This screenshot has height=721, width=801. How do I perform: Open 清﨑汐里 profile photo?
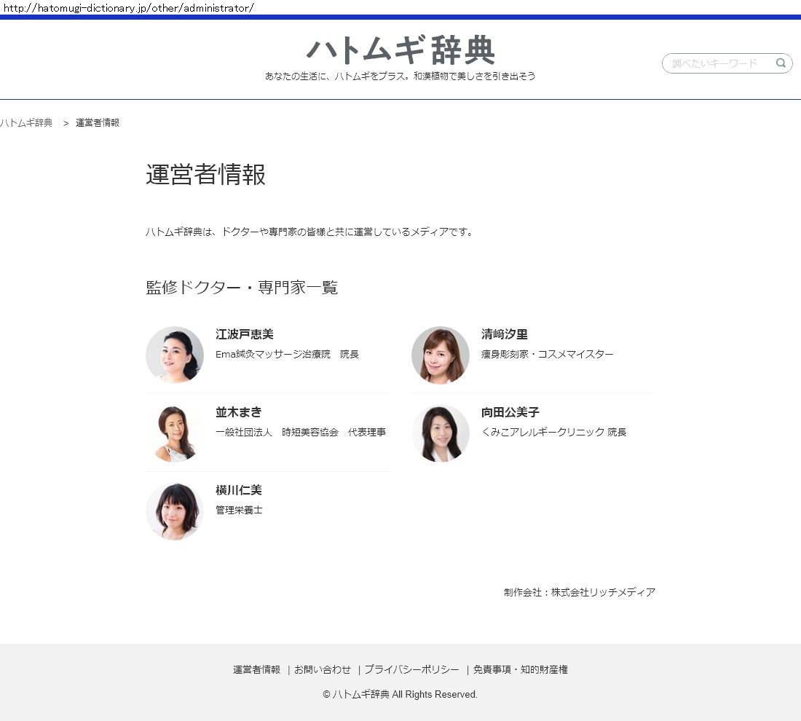click(x=441, y=355)
